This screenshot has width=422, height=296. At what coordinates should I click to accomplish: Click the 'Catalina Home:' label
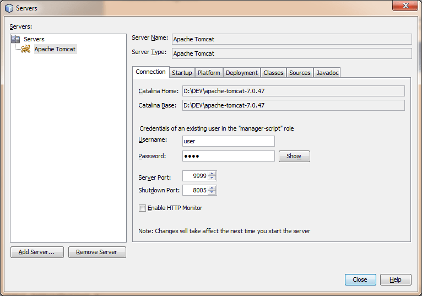click(158, 91)
